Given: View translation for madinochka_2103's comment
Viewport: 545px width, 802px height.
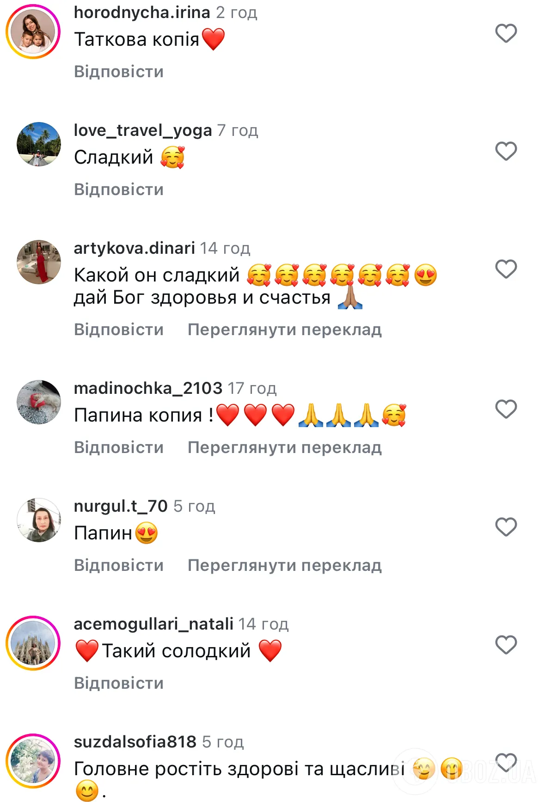Looking at the screenshot, I should 285,447.
